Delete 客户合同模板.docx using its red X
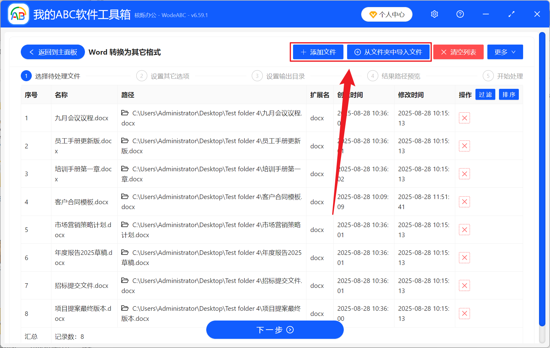Viewport: 550px width, 348px height. coord(464,201)
